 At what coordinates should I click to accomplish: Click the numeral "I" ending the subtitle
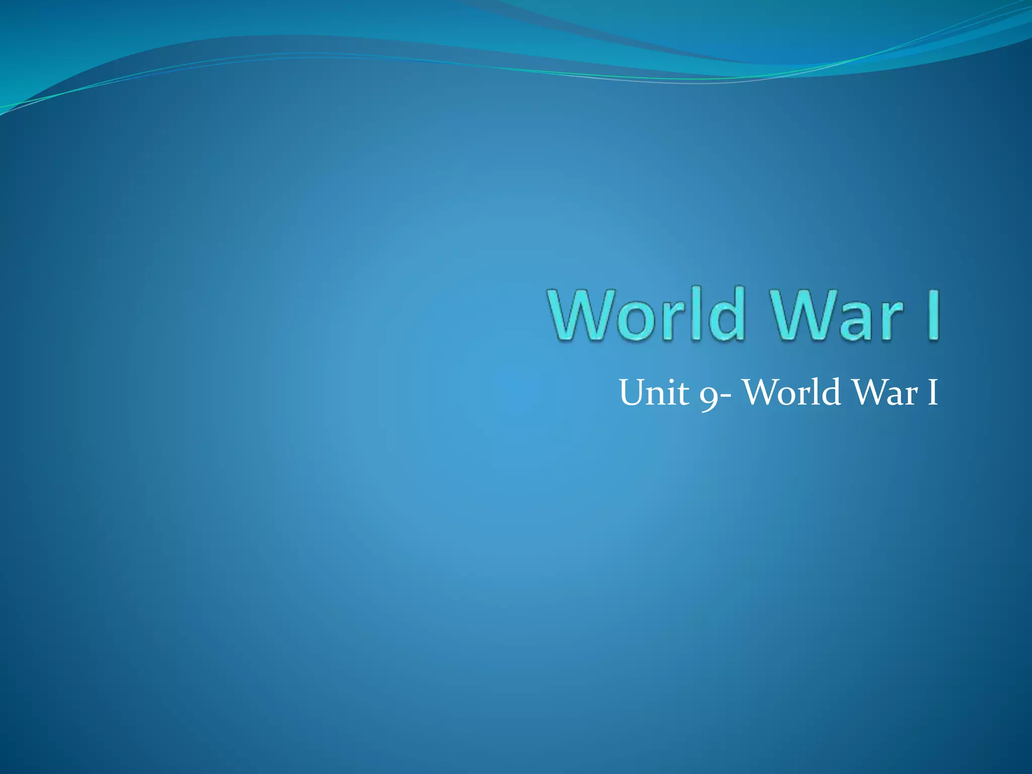(932, 393)
